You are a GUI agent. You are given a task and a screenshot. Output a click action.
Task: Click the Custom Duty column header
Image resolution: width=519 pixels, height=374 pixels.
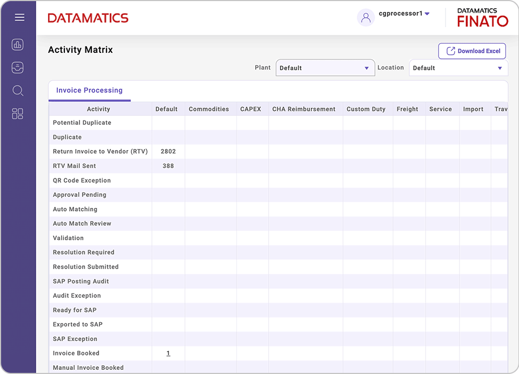click(x=366, y=109)
